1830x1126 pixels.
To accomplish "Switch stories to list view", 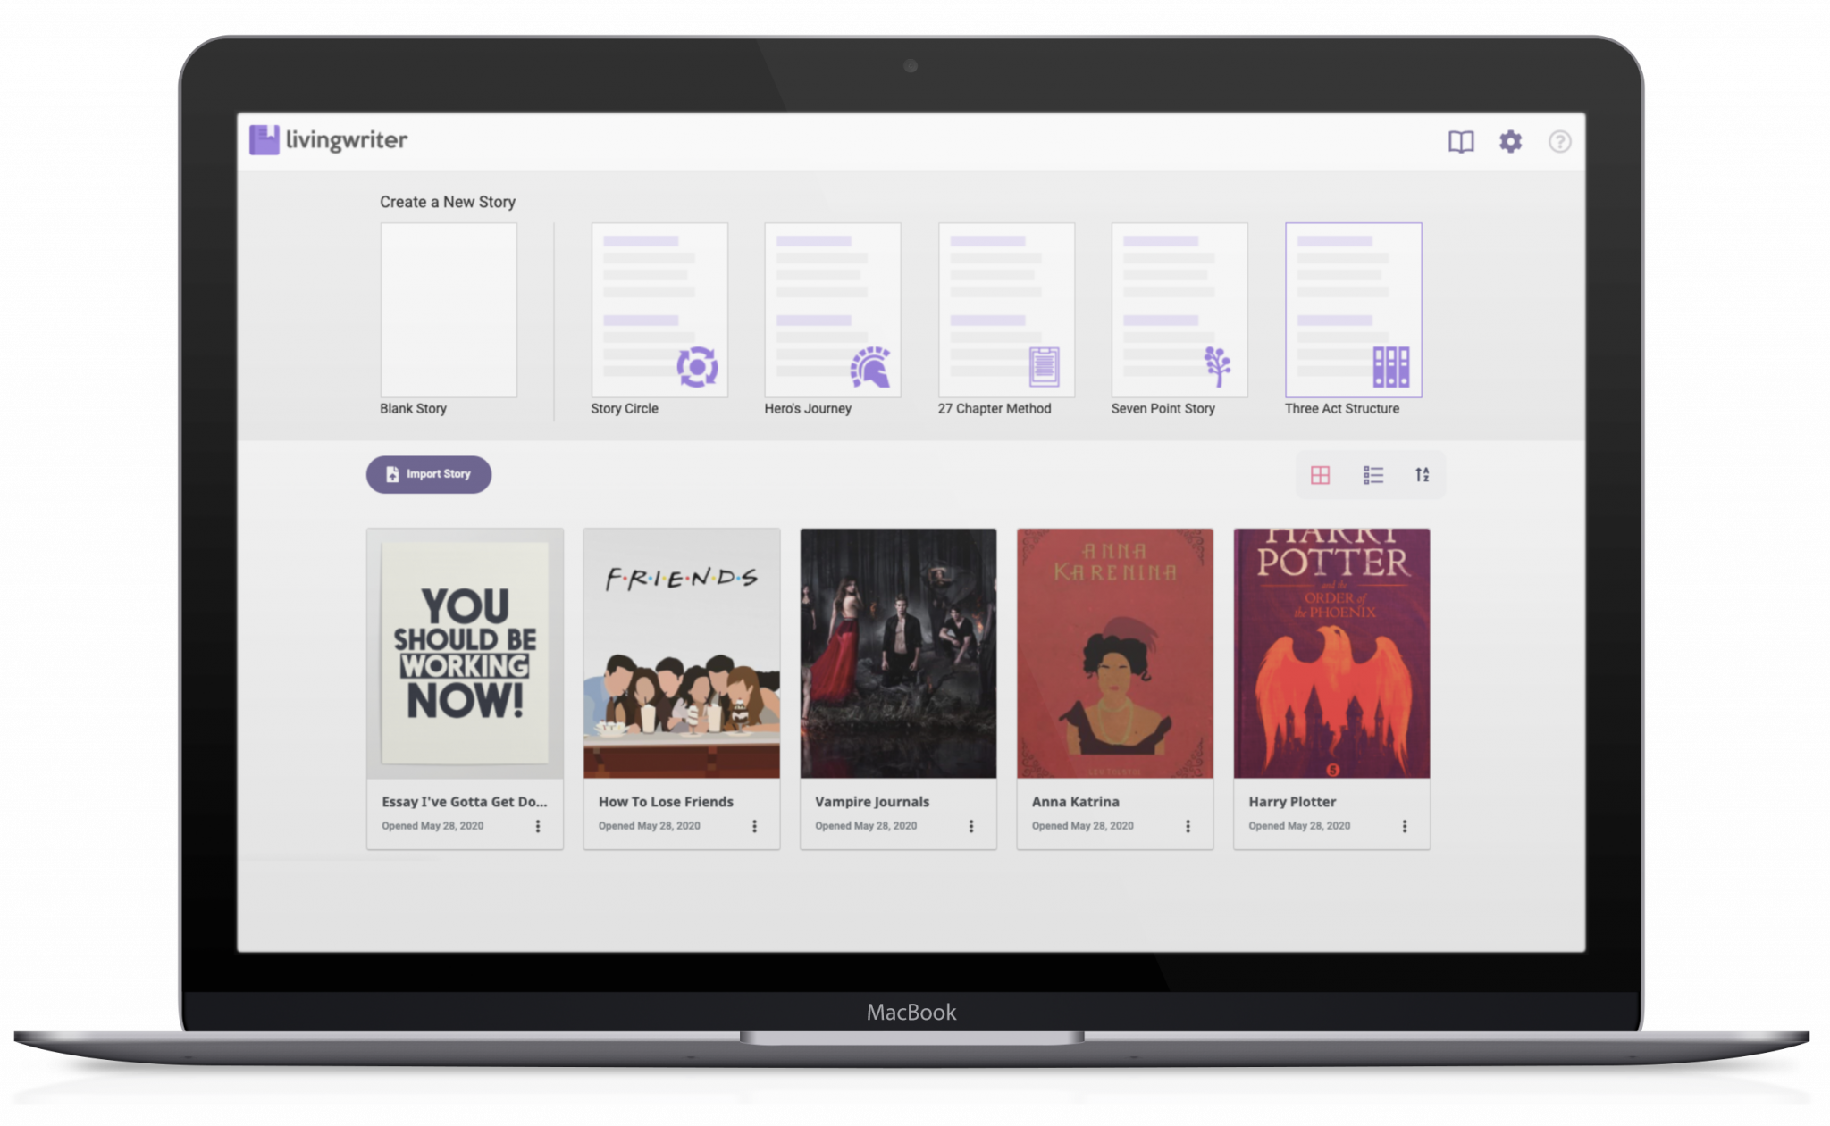I will tap(1373, 474).
